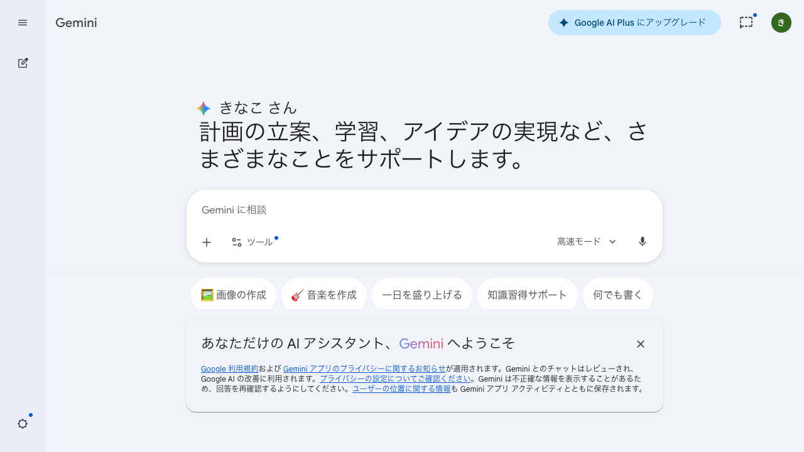Viewport: 804px width, 452px height.
Task: Click the temporary chat dashed-bubble icon
Action: pyautogui.click(x=746, y=23)
